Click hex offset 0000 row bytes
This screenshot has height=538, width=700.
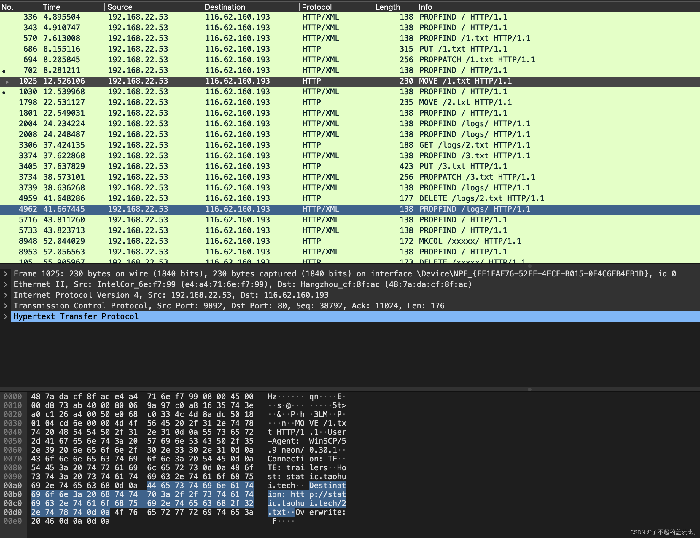(142, 397)
